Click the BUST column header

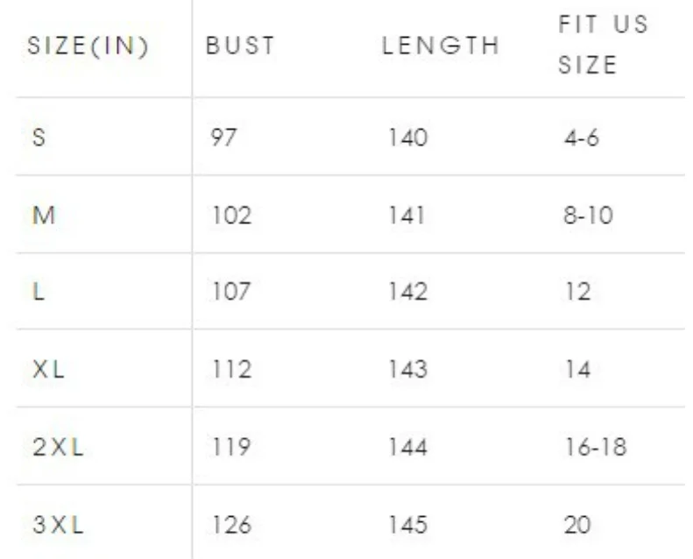coord(240,46)
